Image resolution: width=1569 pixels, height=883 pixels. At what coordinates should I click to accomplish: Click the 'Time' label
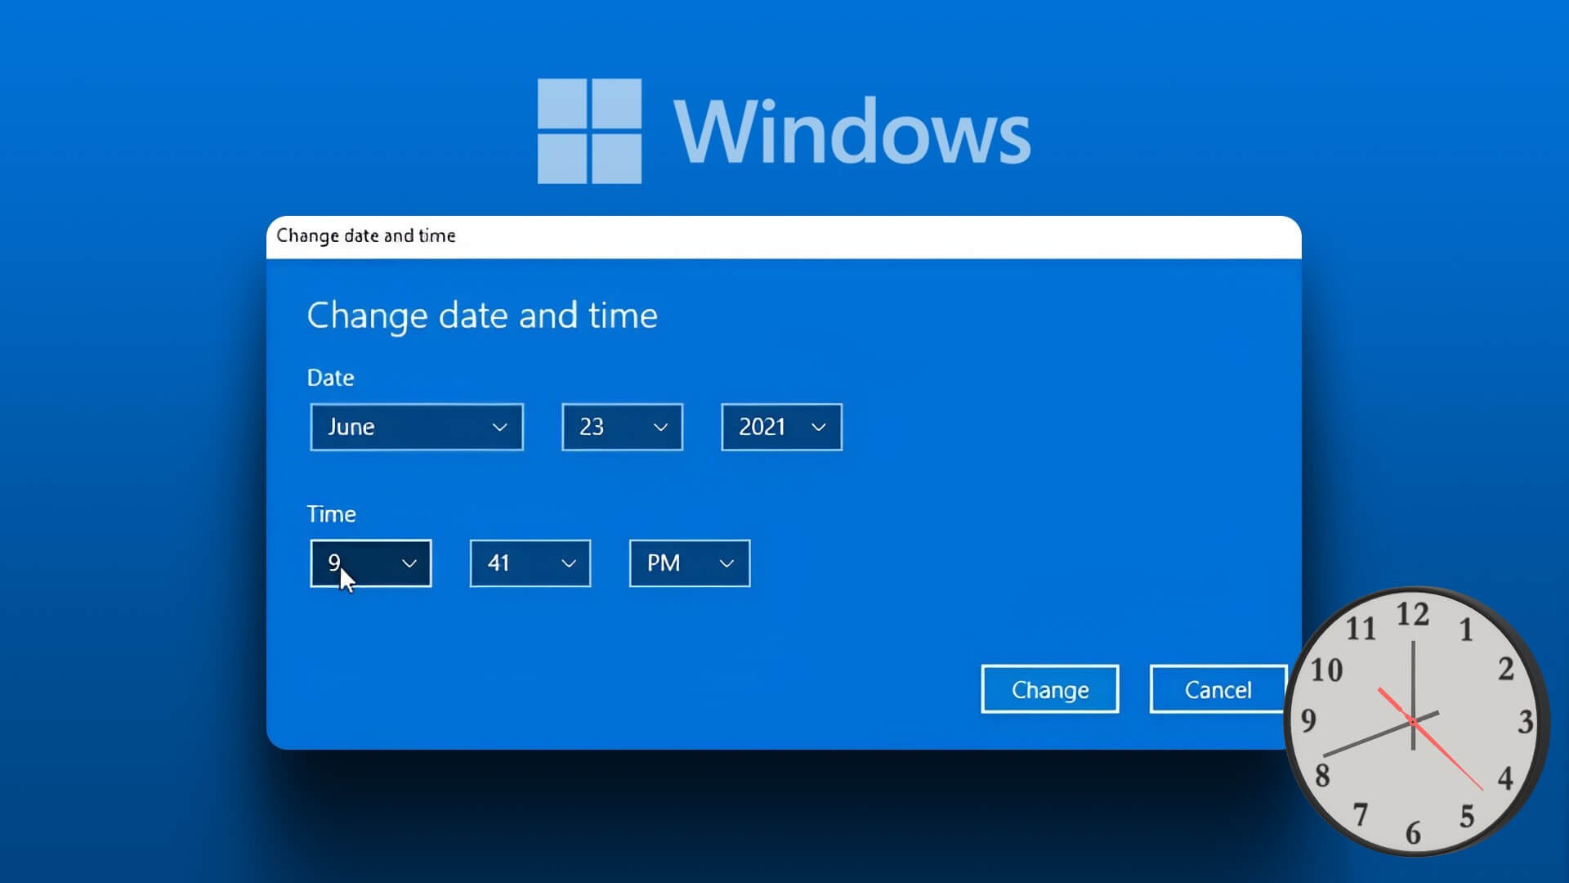(x=331, y=514)
